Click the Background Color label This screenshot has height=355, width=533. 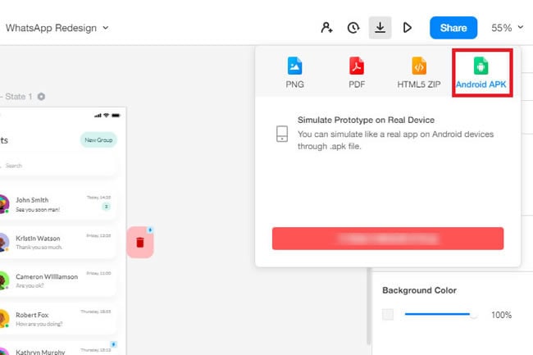click(419, 290)
